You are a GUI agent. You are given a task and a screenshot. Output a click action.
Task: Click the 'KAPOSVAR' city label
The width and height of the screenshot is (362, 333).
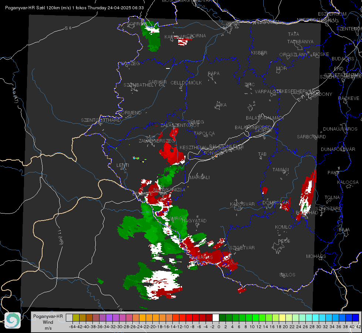(x=243, y=204)
